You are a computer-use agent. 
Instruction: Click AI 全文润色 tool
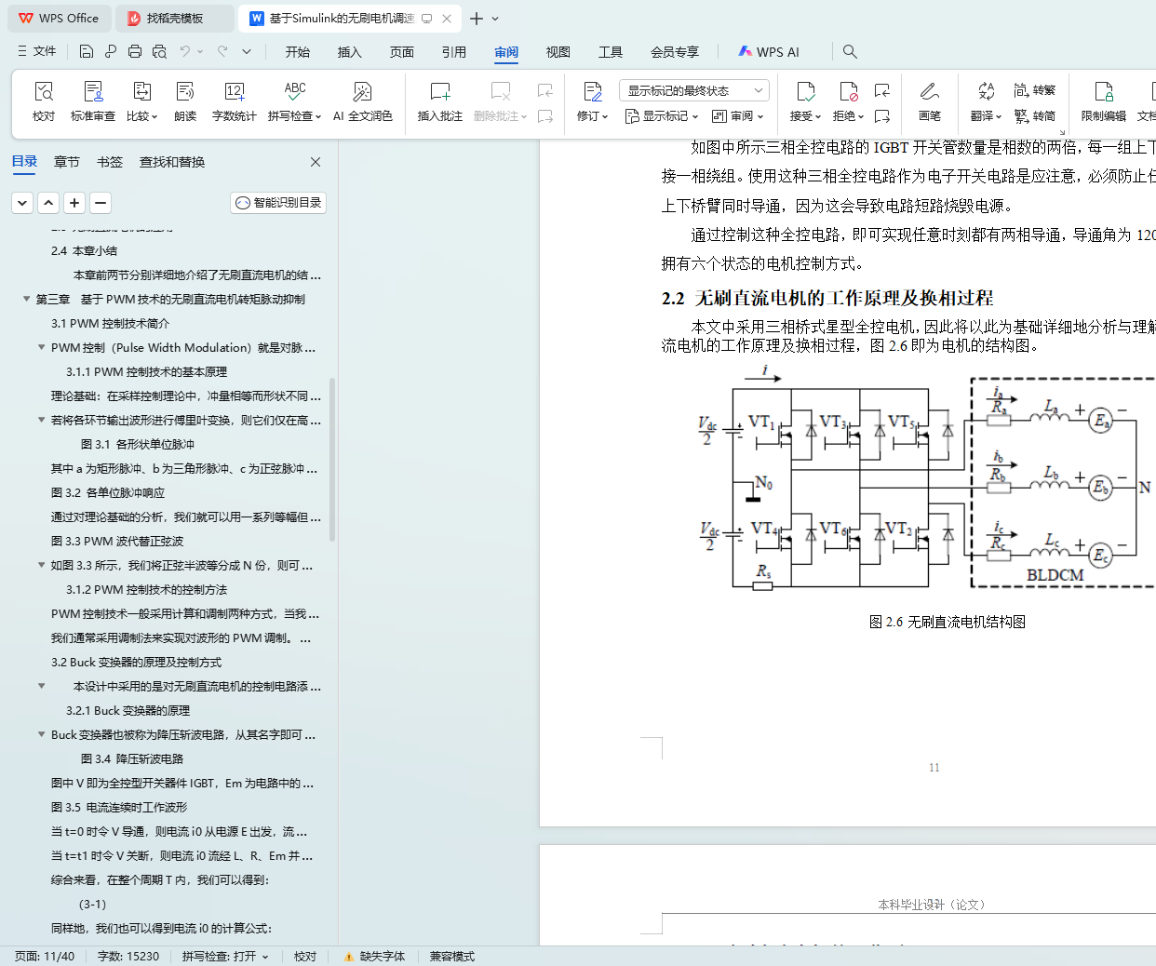coord(363,101)
